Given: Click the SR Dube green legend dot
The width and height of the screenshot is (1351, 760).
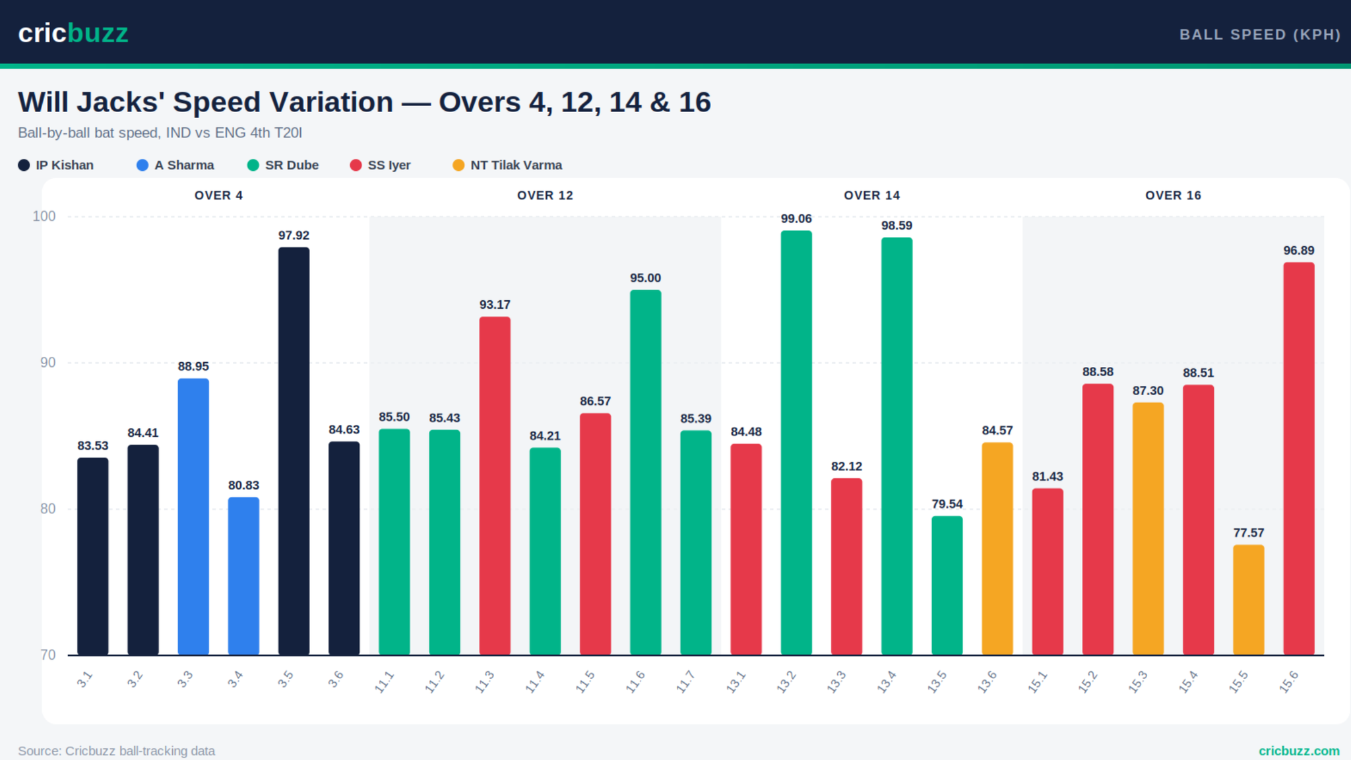Looking at the screenshot, I should coord(253,165).
